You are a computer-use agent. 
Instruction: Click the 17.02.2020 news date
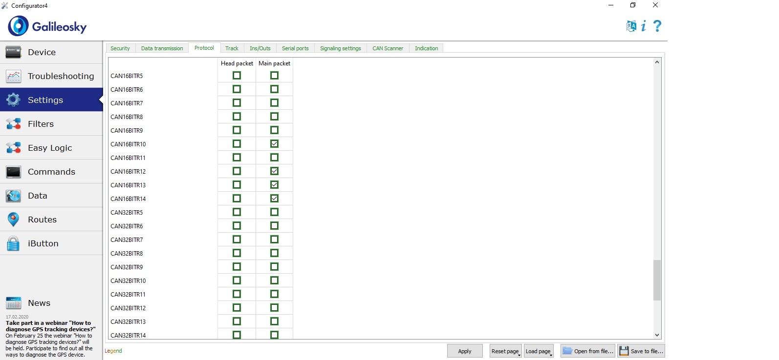(x=17, y=317)
